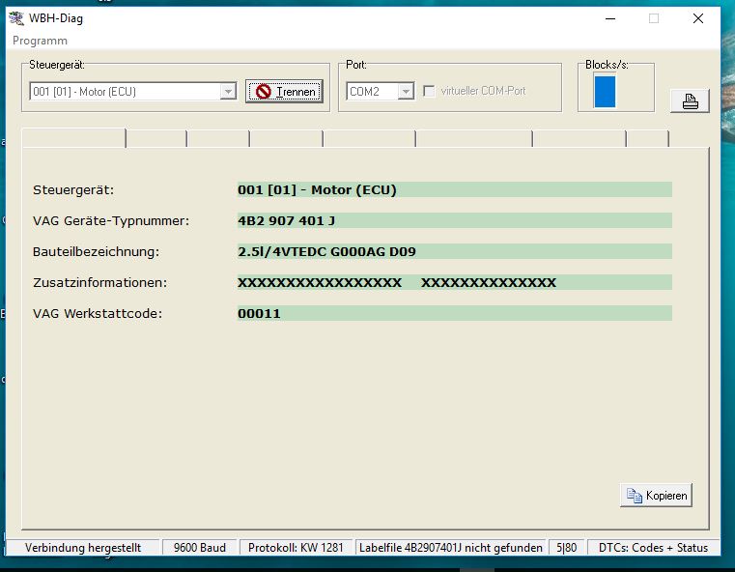
Task: Click the Trennen disconnect button
Action: point(283,91)
